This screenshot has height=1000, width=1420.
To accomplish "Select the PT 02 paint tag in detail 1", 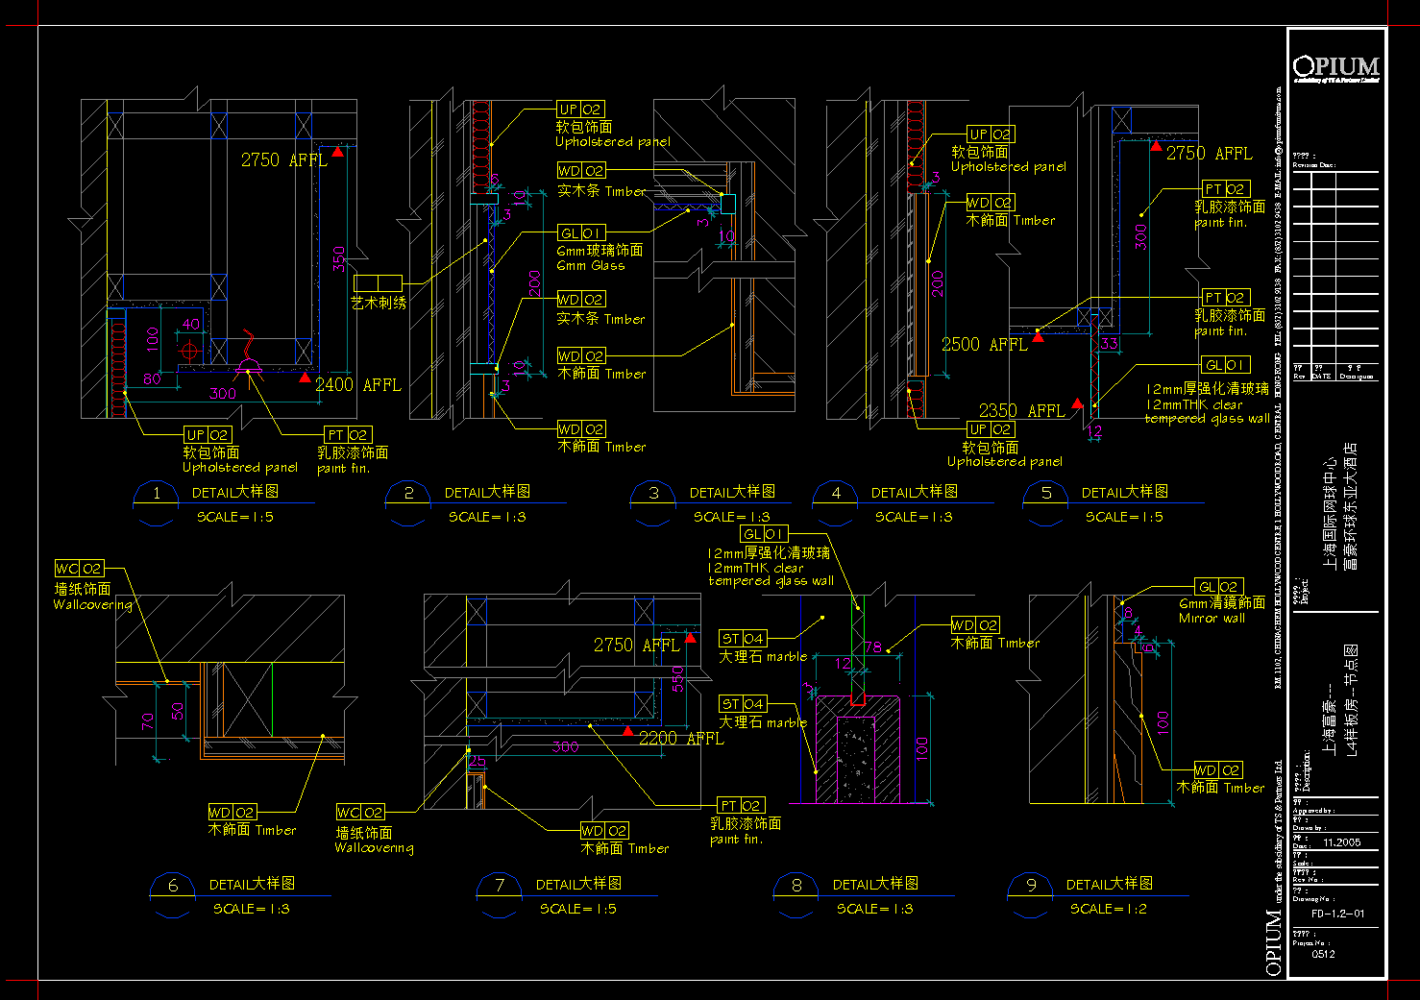I will [x=346, y=435].
